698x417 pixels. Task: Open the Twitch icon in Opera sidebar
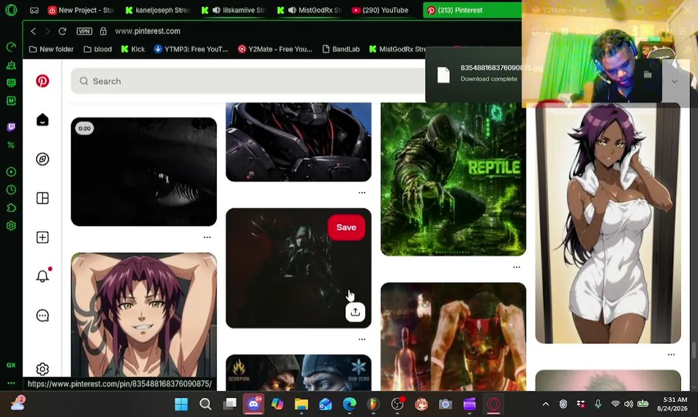11,127
